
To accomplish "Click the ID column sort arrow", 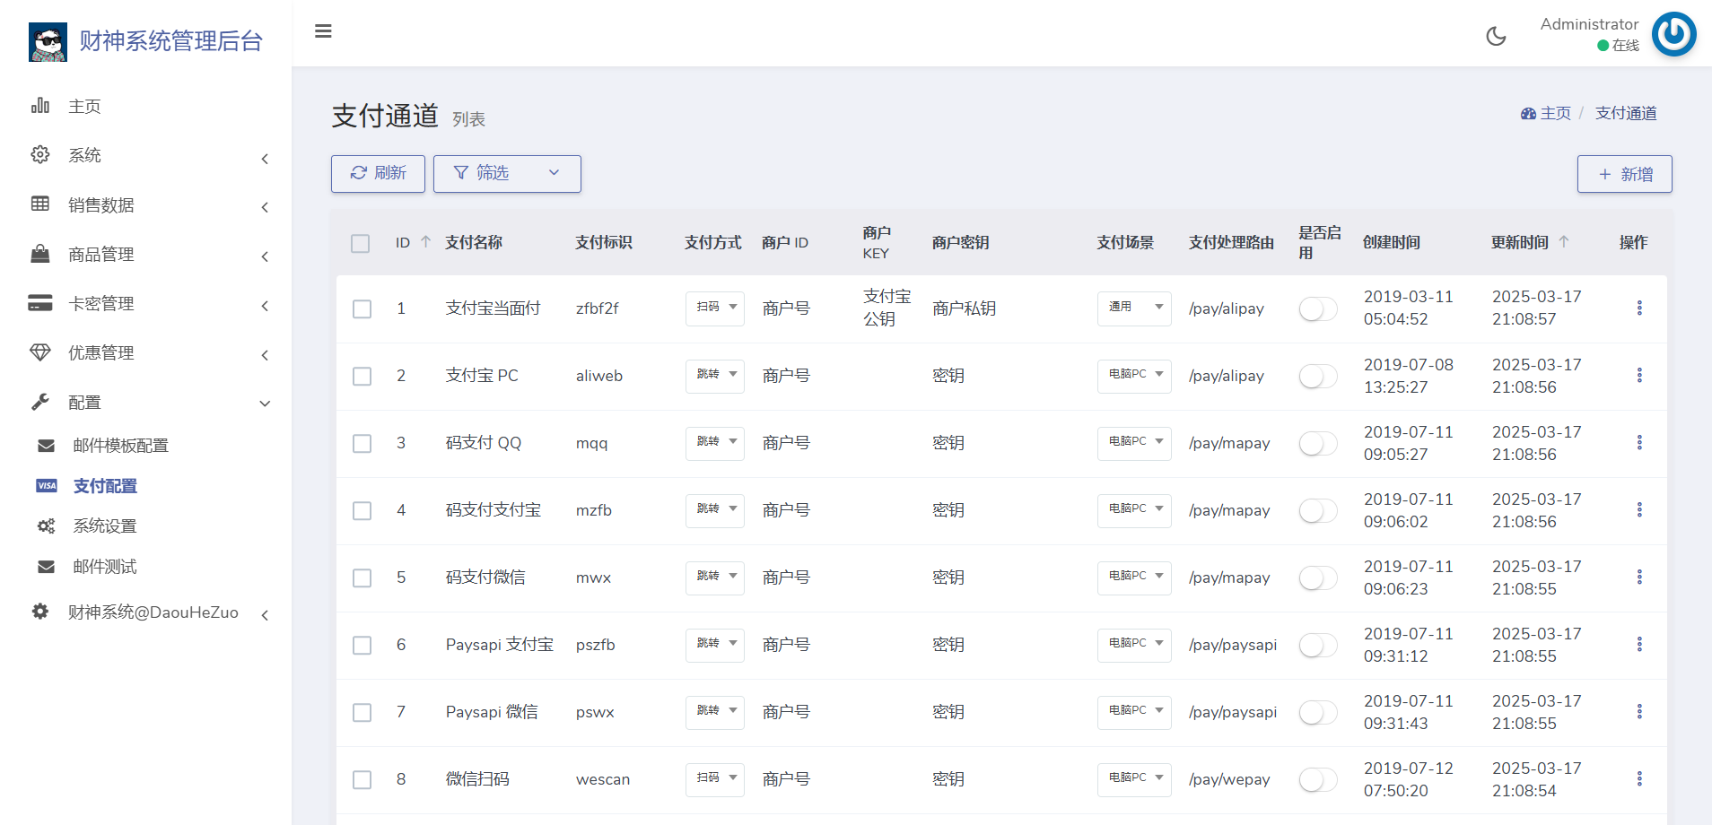I will coord(426,241).
